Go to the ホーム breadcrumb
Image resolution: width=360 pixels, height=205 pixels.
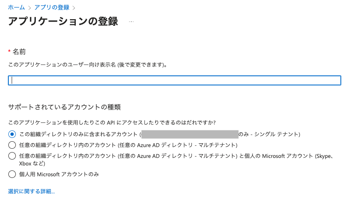coord(17,7)
